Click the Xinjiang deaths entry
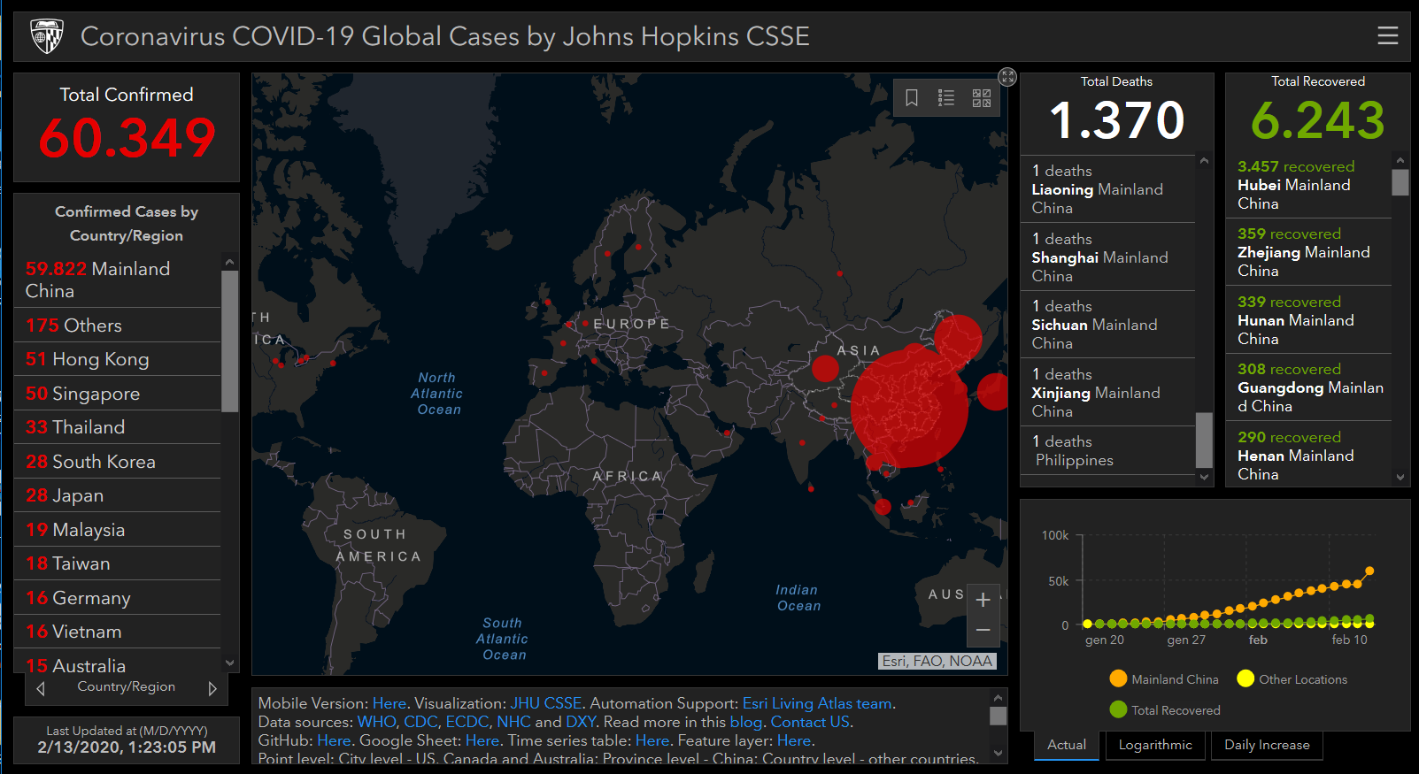This screenshot has height=774, width=1419. click(x=1107, y=393)
